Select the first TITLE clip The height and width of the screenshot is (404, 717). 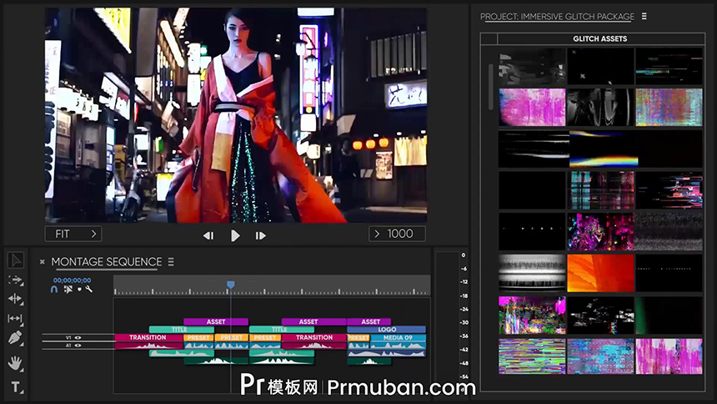click(182, 330)
